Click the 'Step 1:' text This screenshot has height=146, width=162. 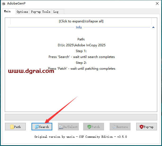click(81, 51)
